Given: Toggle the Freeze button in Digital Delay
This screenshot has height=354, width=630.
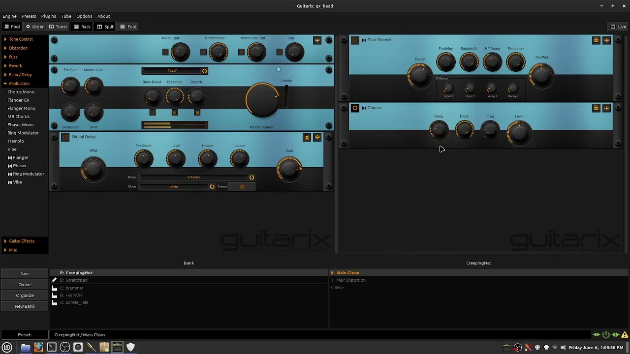Looking at the screenshot, I should pos(242,187).
